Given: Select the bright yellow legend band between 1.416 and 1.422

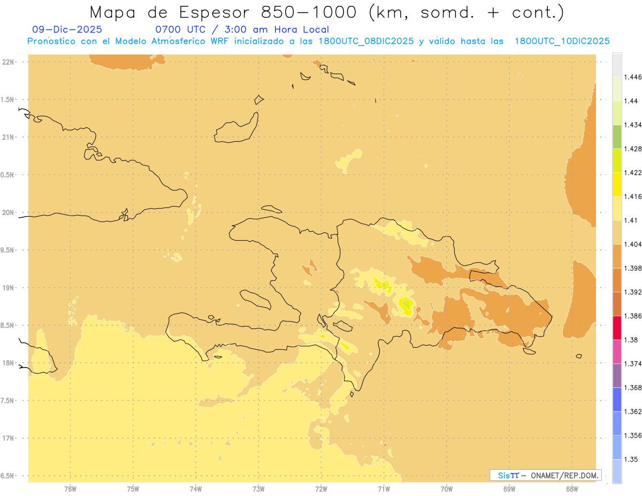Looking at the screenshot, I should pyautogui.click(x=617, y=184).
